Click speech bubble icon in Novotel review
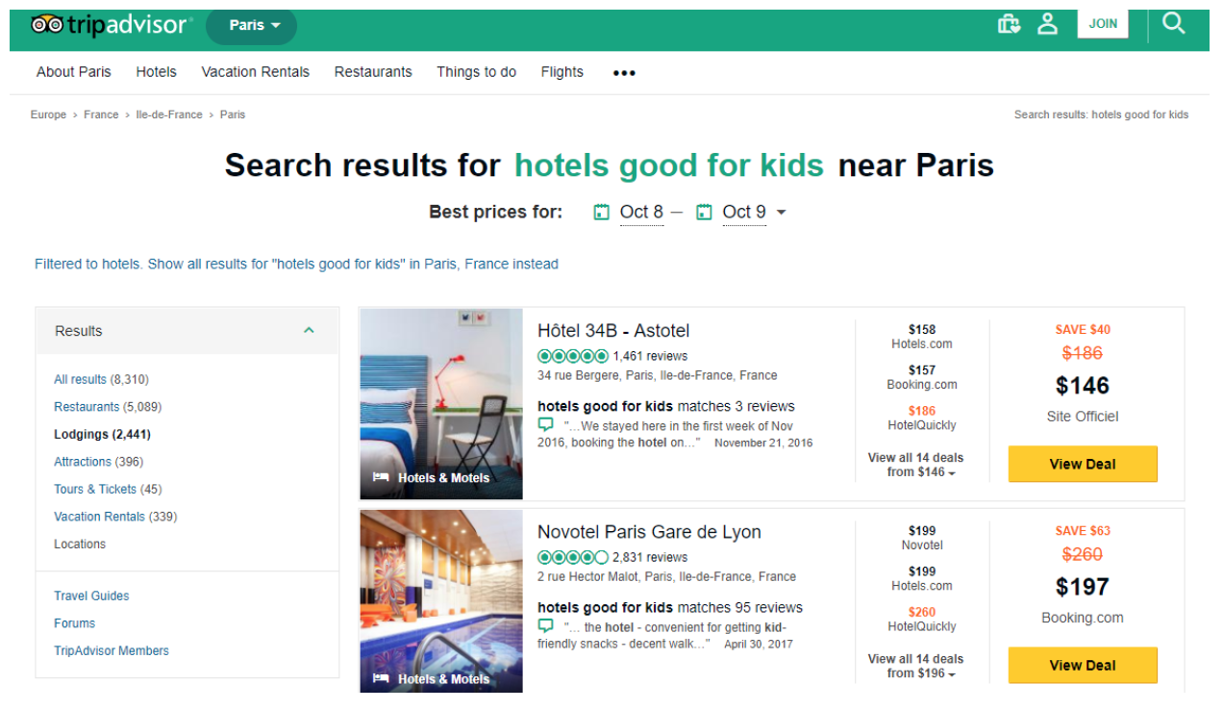This screenshot has width=1223, height=710. tap(545, 625)
